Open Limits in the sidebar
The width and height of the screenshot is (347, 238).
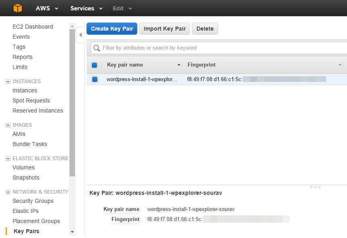tap(20, 67)
